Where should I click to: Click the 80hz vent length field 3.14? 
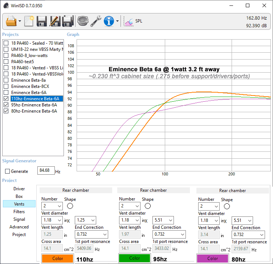(x=209, y=235)
